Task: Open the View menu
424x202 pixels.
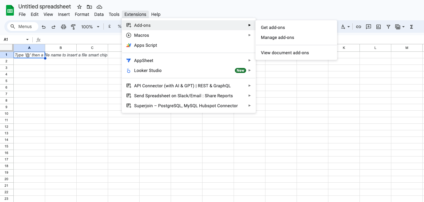Action: pyautogui.click(x=48, y=14)
